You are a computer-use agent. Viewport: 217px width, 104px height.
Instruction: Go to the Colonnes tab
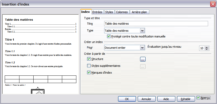point(122,12)
